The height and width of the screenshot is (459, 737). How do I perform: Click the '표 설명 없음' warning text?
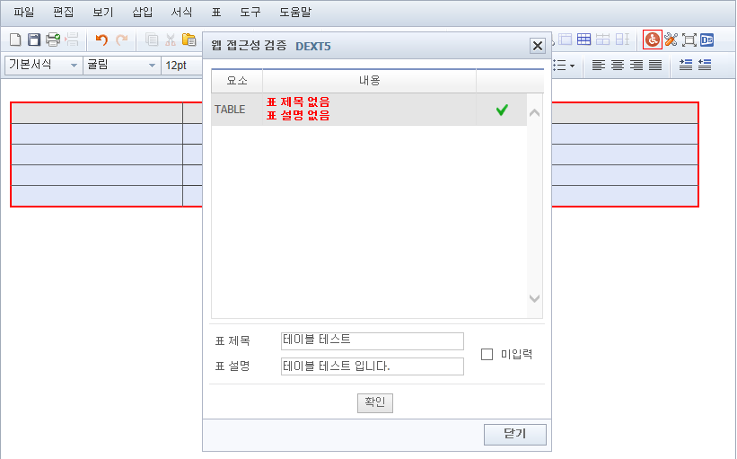tap(298, 115)
